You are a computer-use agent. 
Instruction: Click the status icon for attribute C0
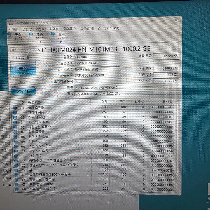(16, 165)
